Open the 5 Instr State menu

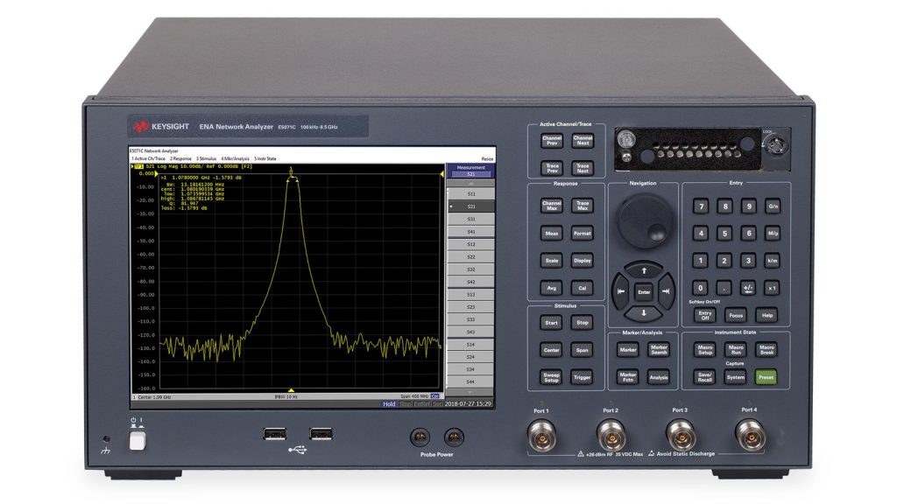(265, 159)
